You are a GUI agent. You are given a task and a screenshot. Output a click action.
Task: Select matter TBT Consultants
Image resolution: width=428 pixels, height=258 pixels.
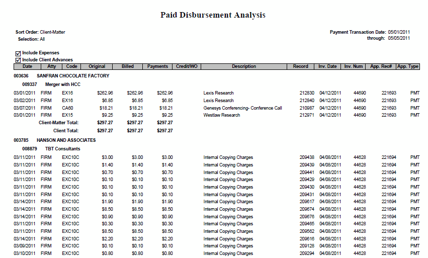(x=62, y=149)
